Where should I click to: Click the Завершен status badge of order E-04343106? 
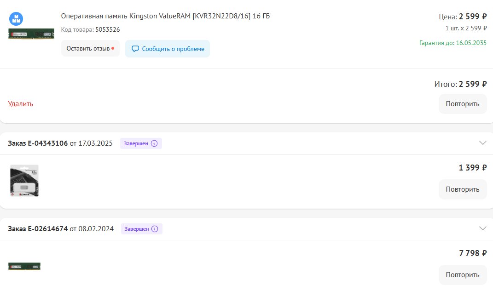pos(141,143)
